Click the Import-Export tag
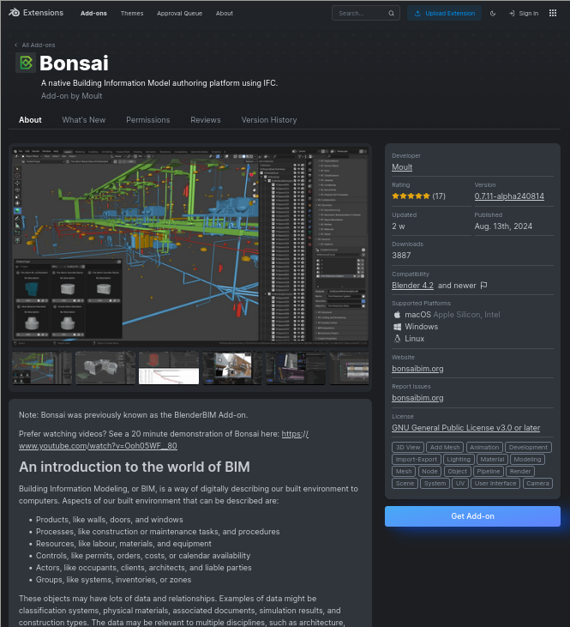Screen dimensions: 570x627 click(416, 460)
